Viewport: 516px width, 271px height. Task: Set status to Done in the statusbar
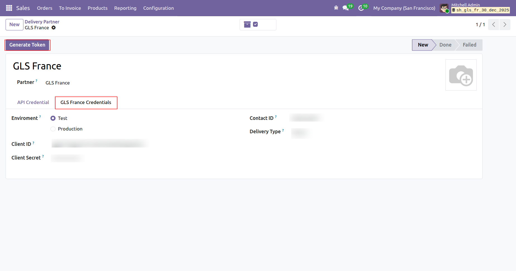point(445,45)
